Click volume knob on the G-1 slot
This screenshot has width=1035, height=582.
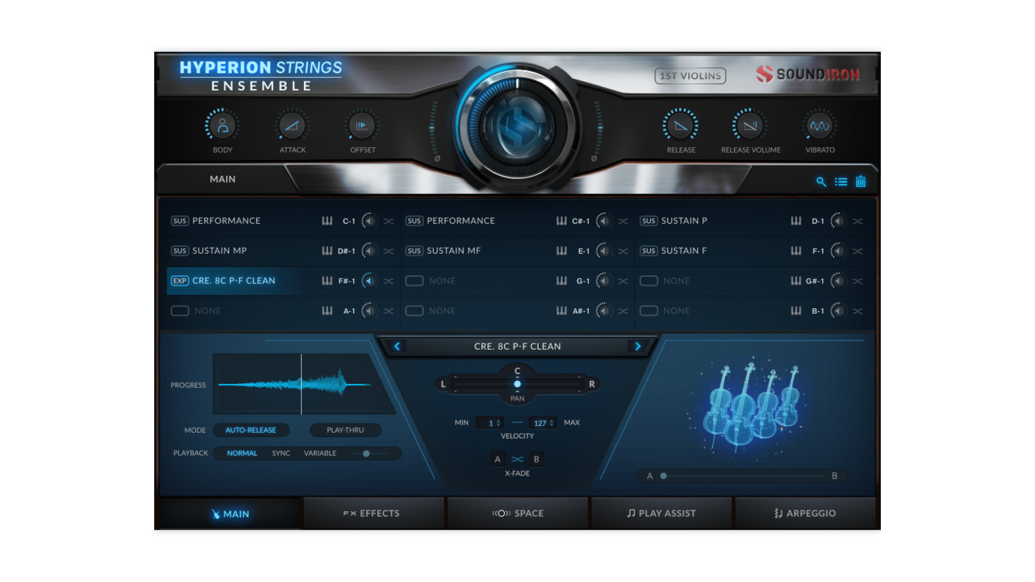click(x=604, y=281)
